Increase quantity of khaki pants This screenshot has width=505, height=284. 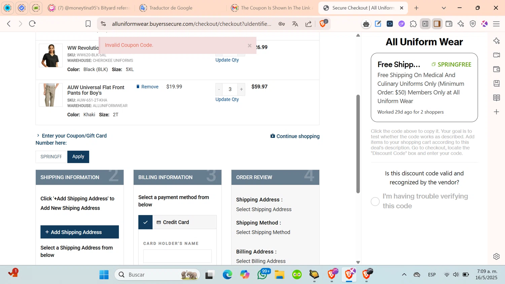pyautogui.click(x=241, y=89)
